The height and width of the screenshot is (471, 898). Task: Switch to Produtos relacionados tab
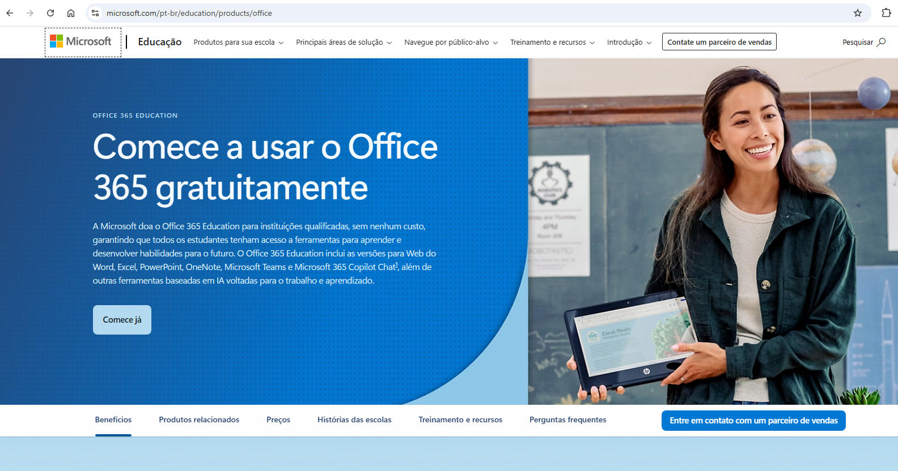coord(199,420)
